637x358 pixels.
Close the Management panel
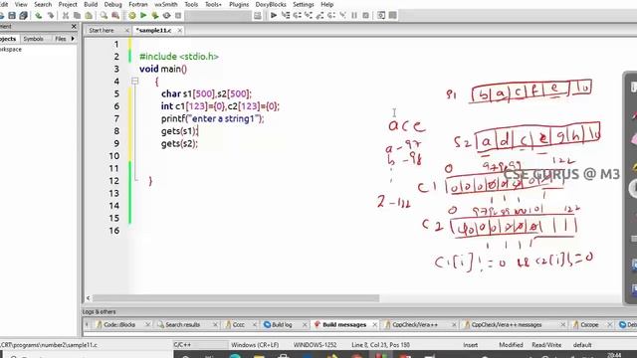coord(74,27)
